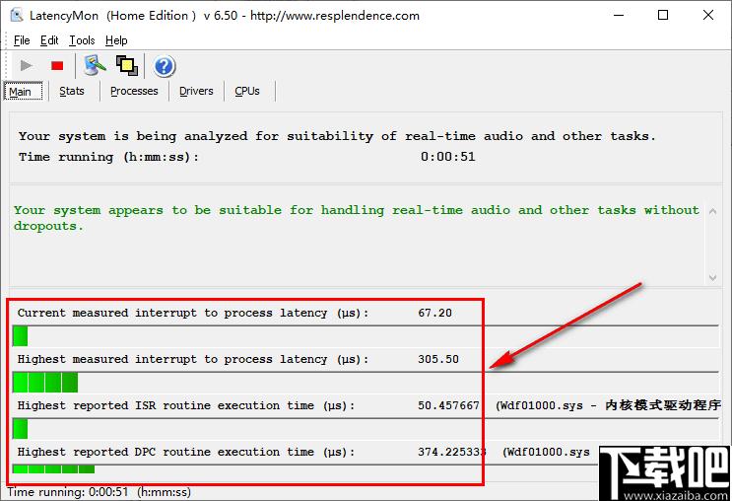Select the ISR value 50.457667

[448, 405]
